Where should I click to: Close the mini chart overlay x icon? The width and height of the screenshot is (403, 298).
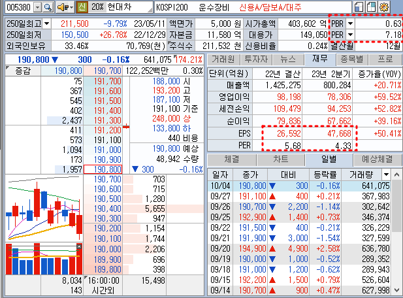tap(79, 247)
